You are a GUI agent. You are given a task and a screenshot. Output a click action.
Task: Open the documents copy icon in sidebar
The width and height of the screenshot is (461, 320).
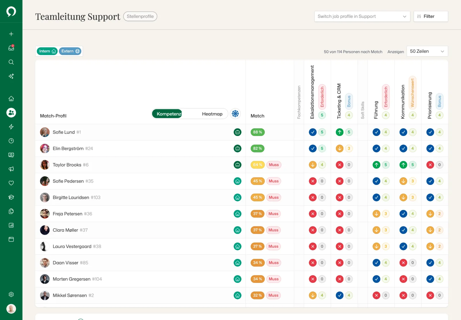click(x=11, y=211)
